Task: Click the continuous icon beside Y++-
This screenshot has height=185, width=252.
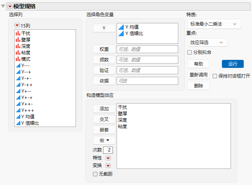Action: click(18, 104)
